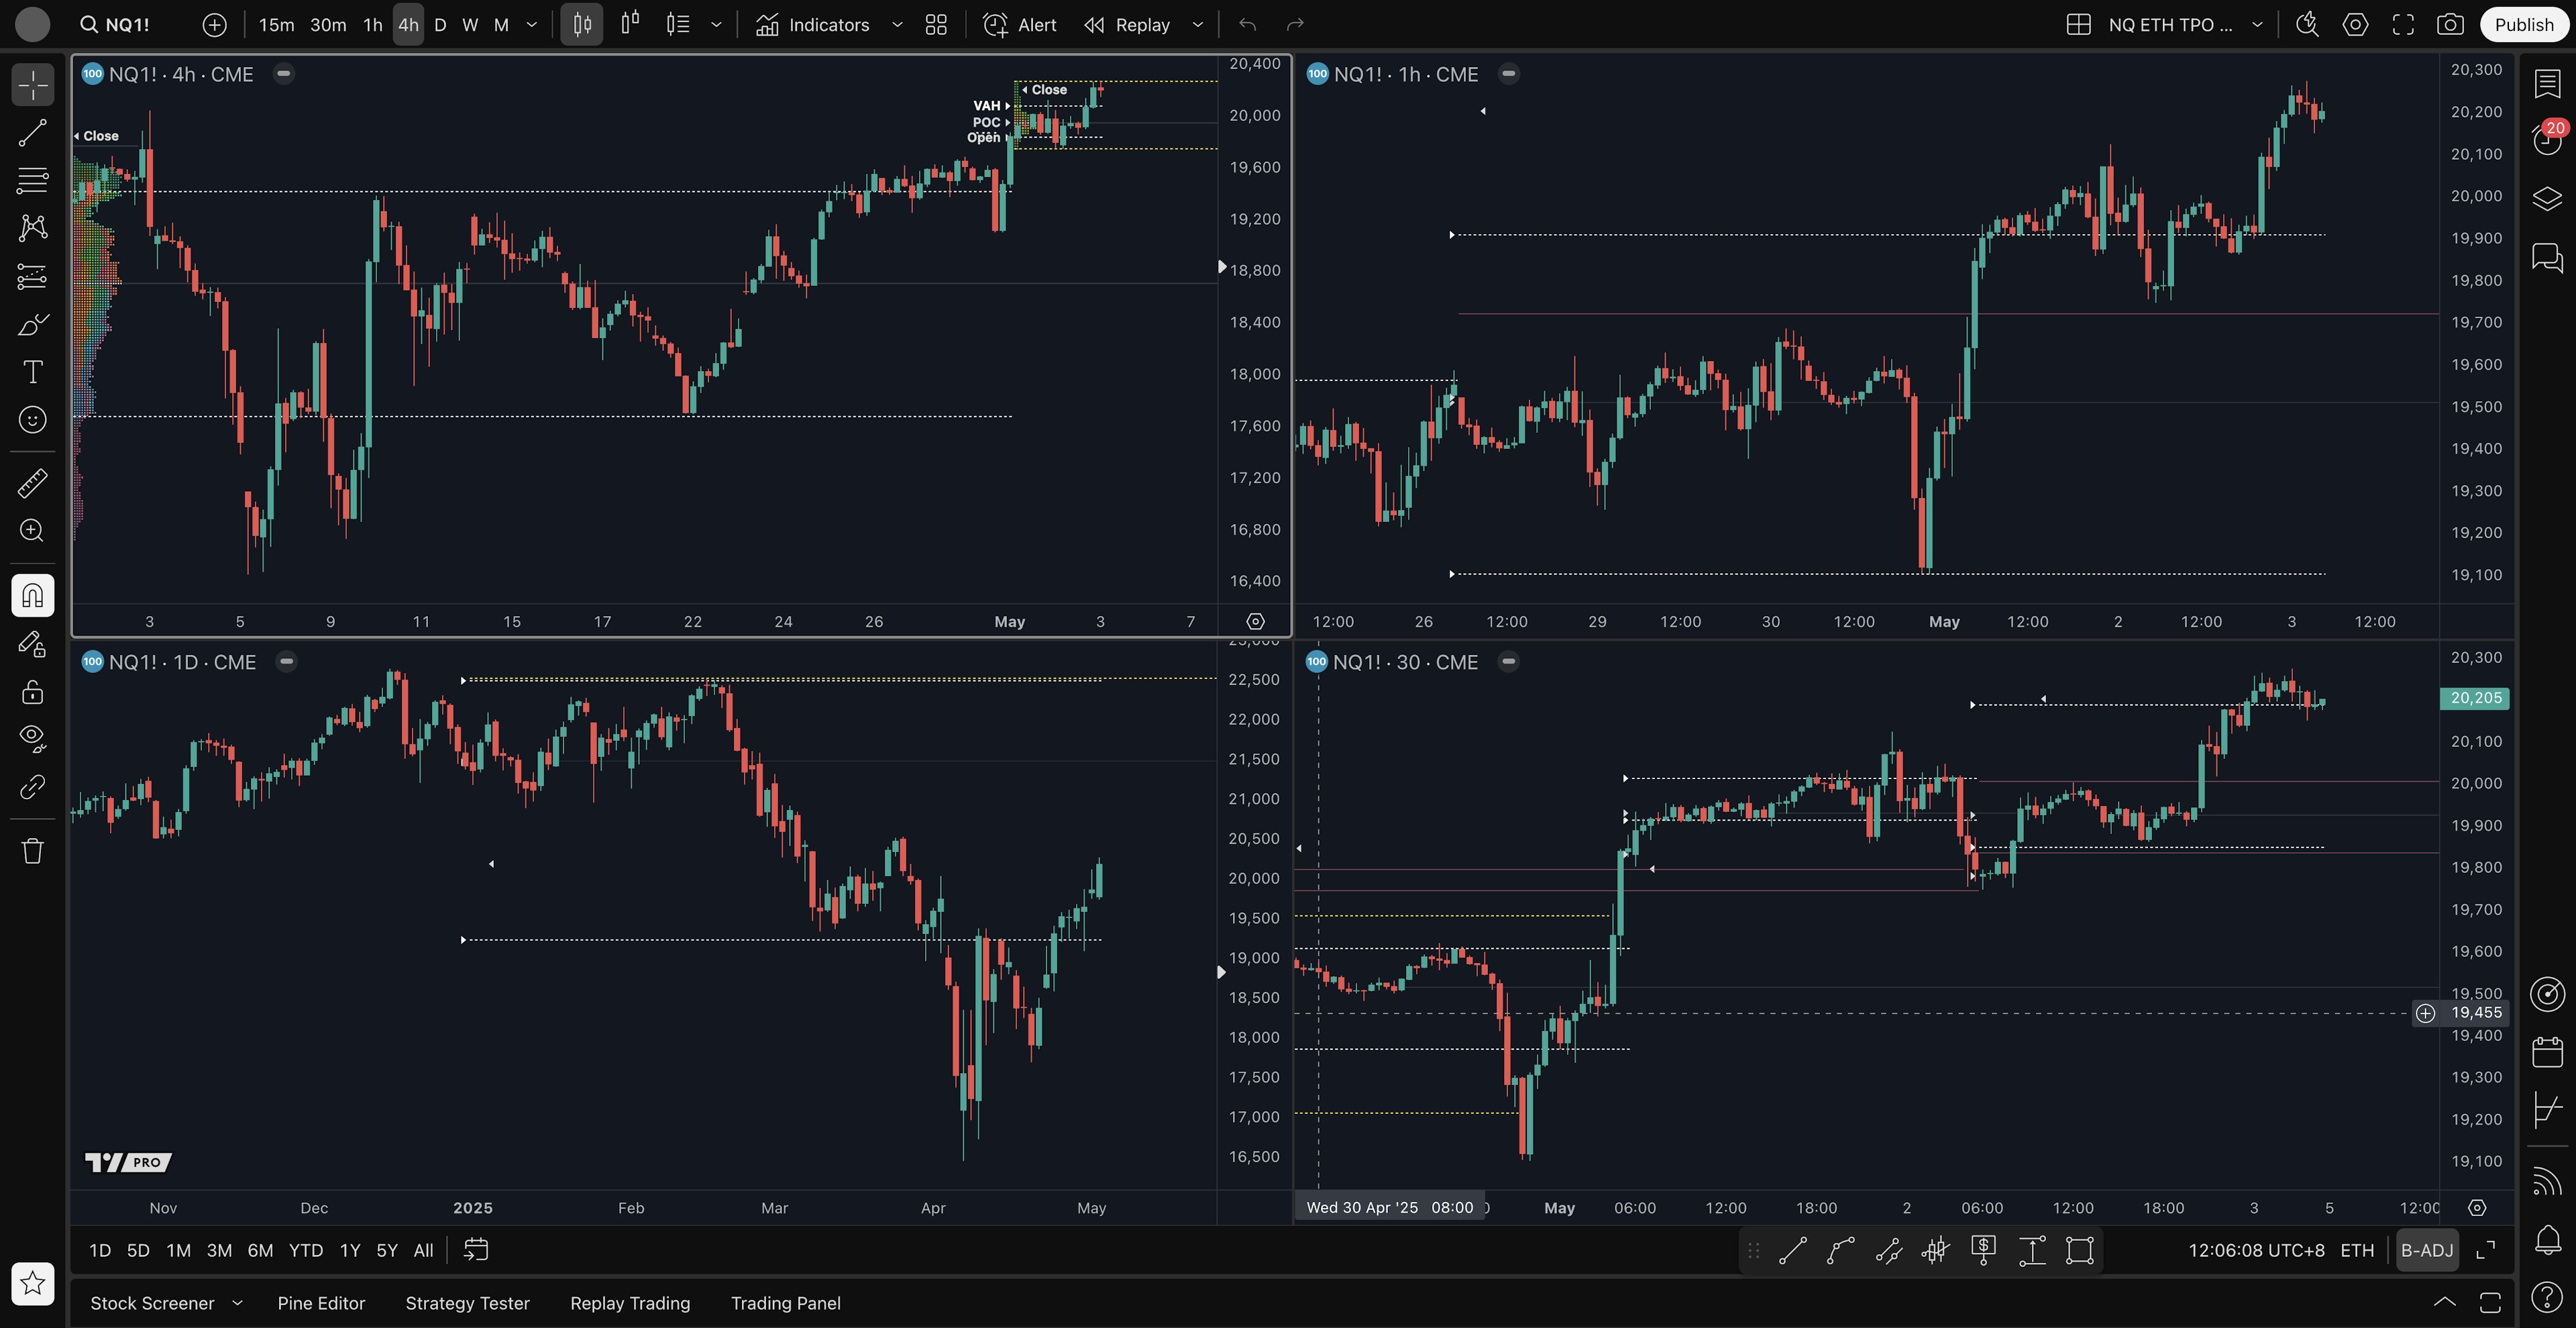2576x1328 pixels.
Task: Remove drawings with the trash icon
Action: (x=32, y=851)
